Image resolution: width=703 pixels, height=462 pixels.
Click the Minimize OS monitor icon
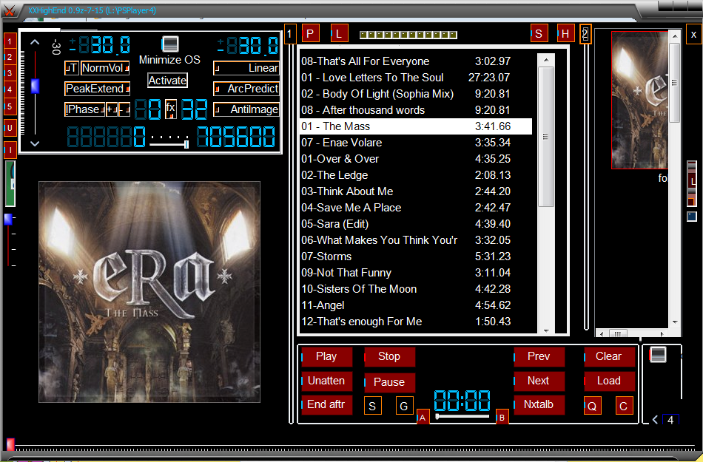tap(170, 44)
